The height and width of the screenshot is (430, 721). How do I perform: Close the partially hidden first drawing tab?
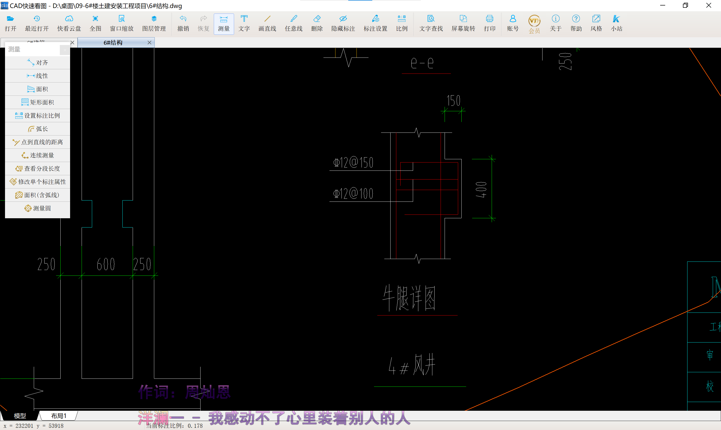[73, 42]
